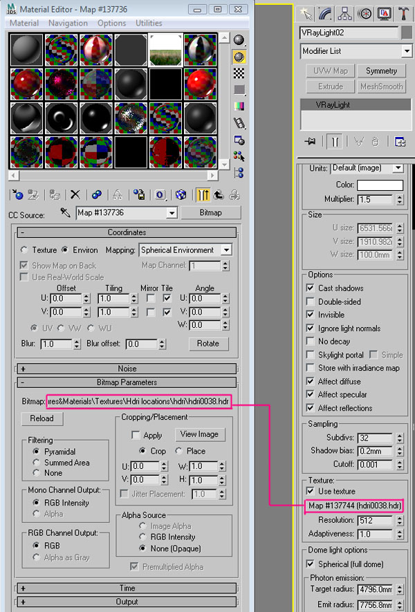Click Put Material to Scene icon
Screen dimensions: 415x612
pos(33,194)
